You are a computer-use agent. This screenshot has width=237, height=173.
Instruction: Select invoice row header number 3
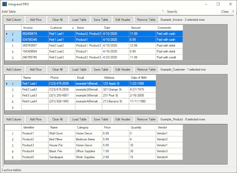coord(13,58)
